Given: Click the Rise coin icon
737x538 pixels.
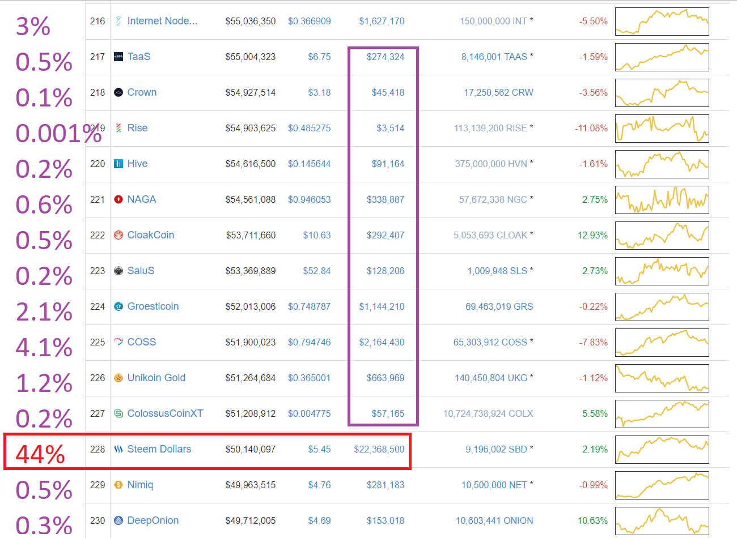Looking at the screenshot, I should 118,128.
